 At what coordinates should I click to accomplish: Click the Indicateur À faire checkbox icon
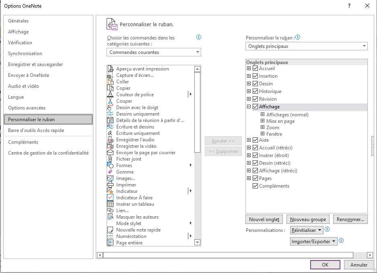pyautogui.click(x=110, y=197)
